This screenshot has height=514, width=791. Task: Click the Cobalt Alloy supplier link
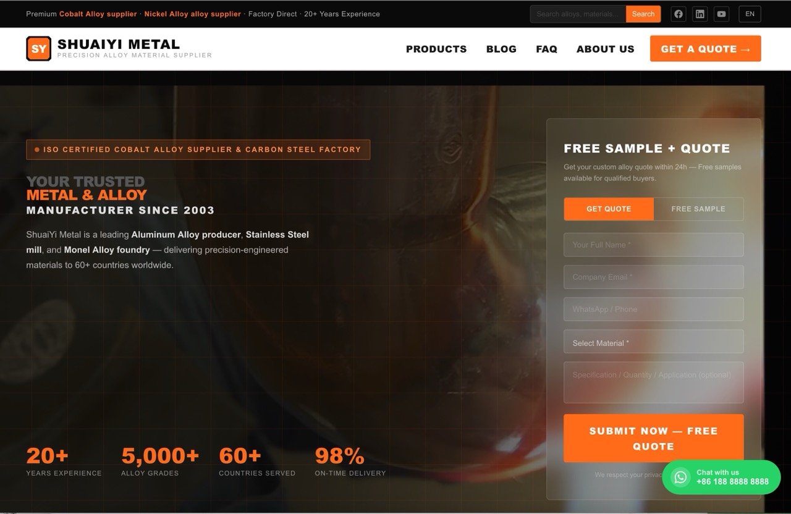(x=98, y=14)
